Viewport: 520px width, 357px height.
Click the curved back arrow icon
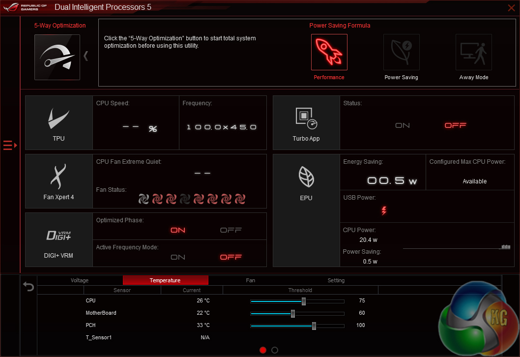[x=29, y=286]
